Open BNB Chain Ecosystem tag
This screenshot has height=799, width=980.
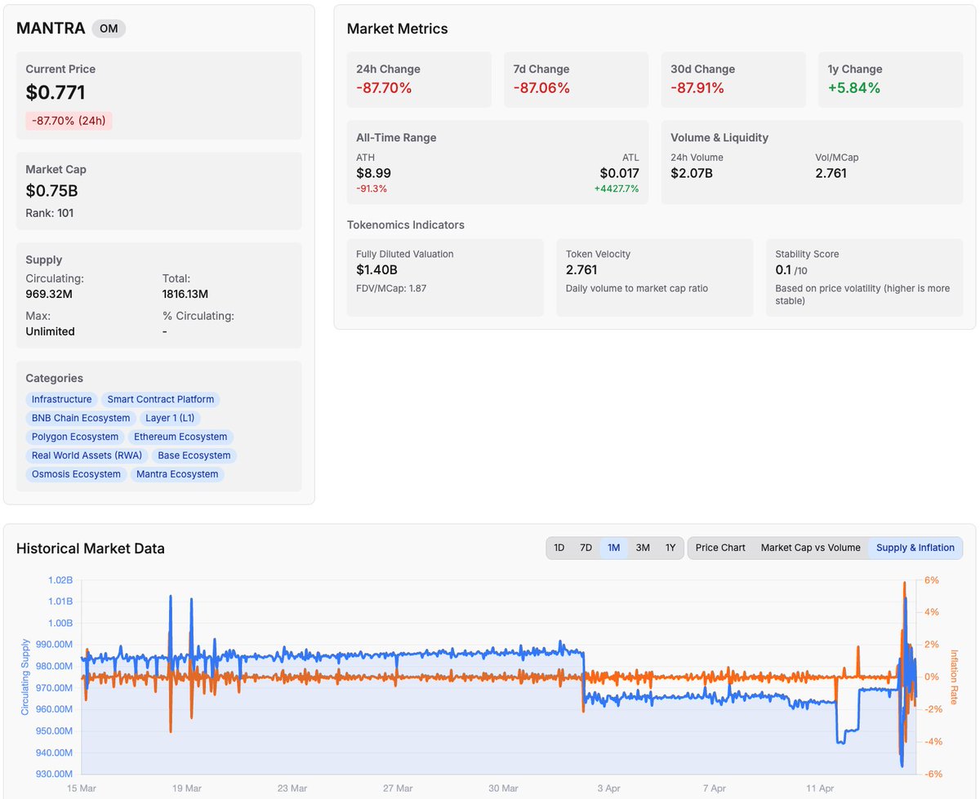tap(81, 418)
